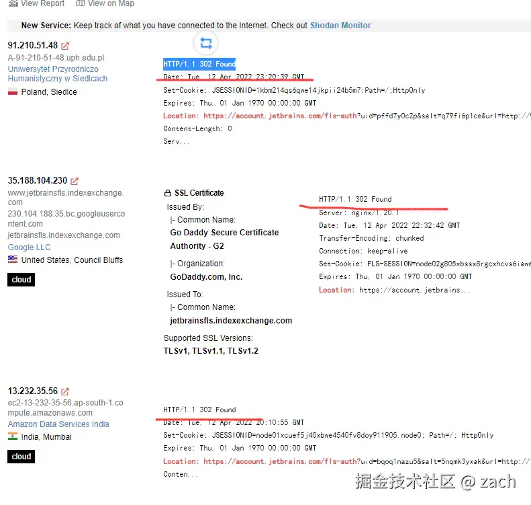Viewport: 531px width, 505px height.
Task: Open external link icon next to 13.232.35.56
Action: (x=65, y=391)
